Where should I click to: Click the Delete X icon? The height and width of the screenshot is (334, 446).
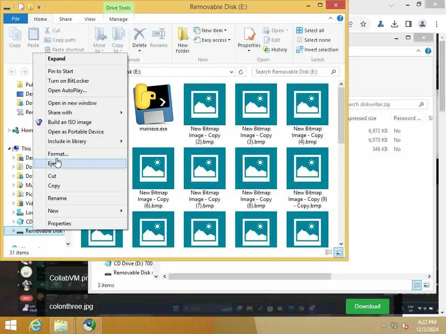(x=139, y=35)
